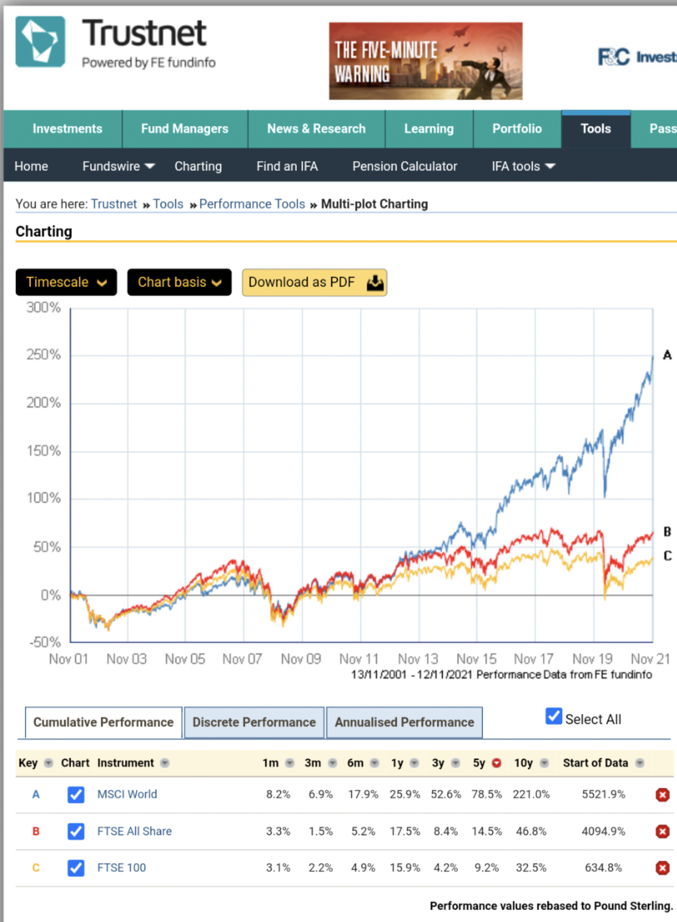Go to Home in the sub-navigation
677x922 pixels.
point(31,166)
